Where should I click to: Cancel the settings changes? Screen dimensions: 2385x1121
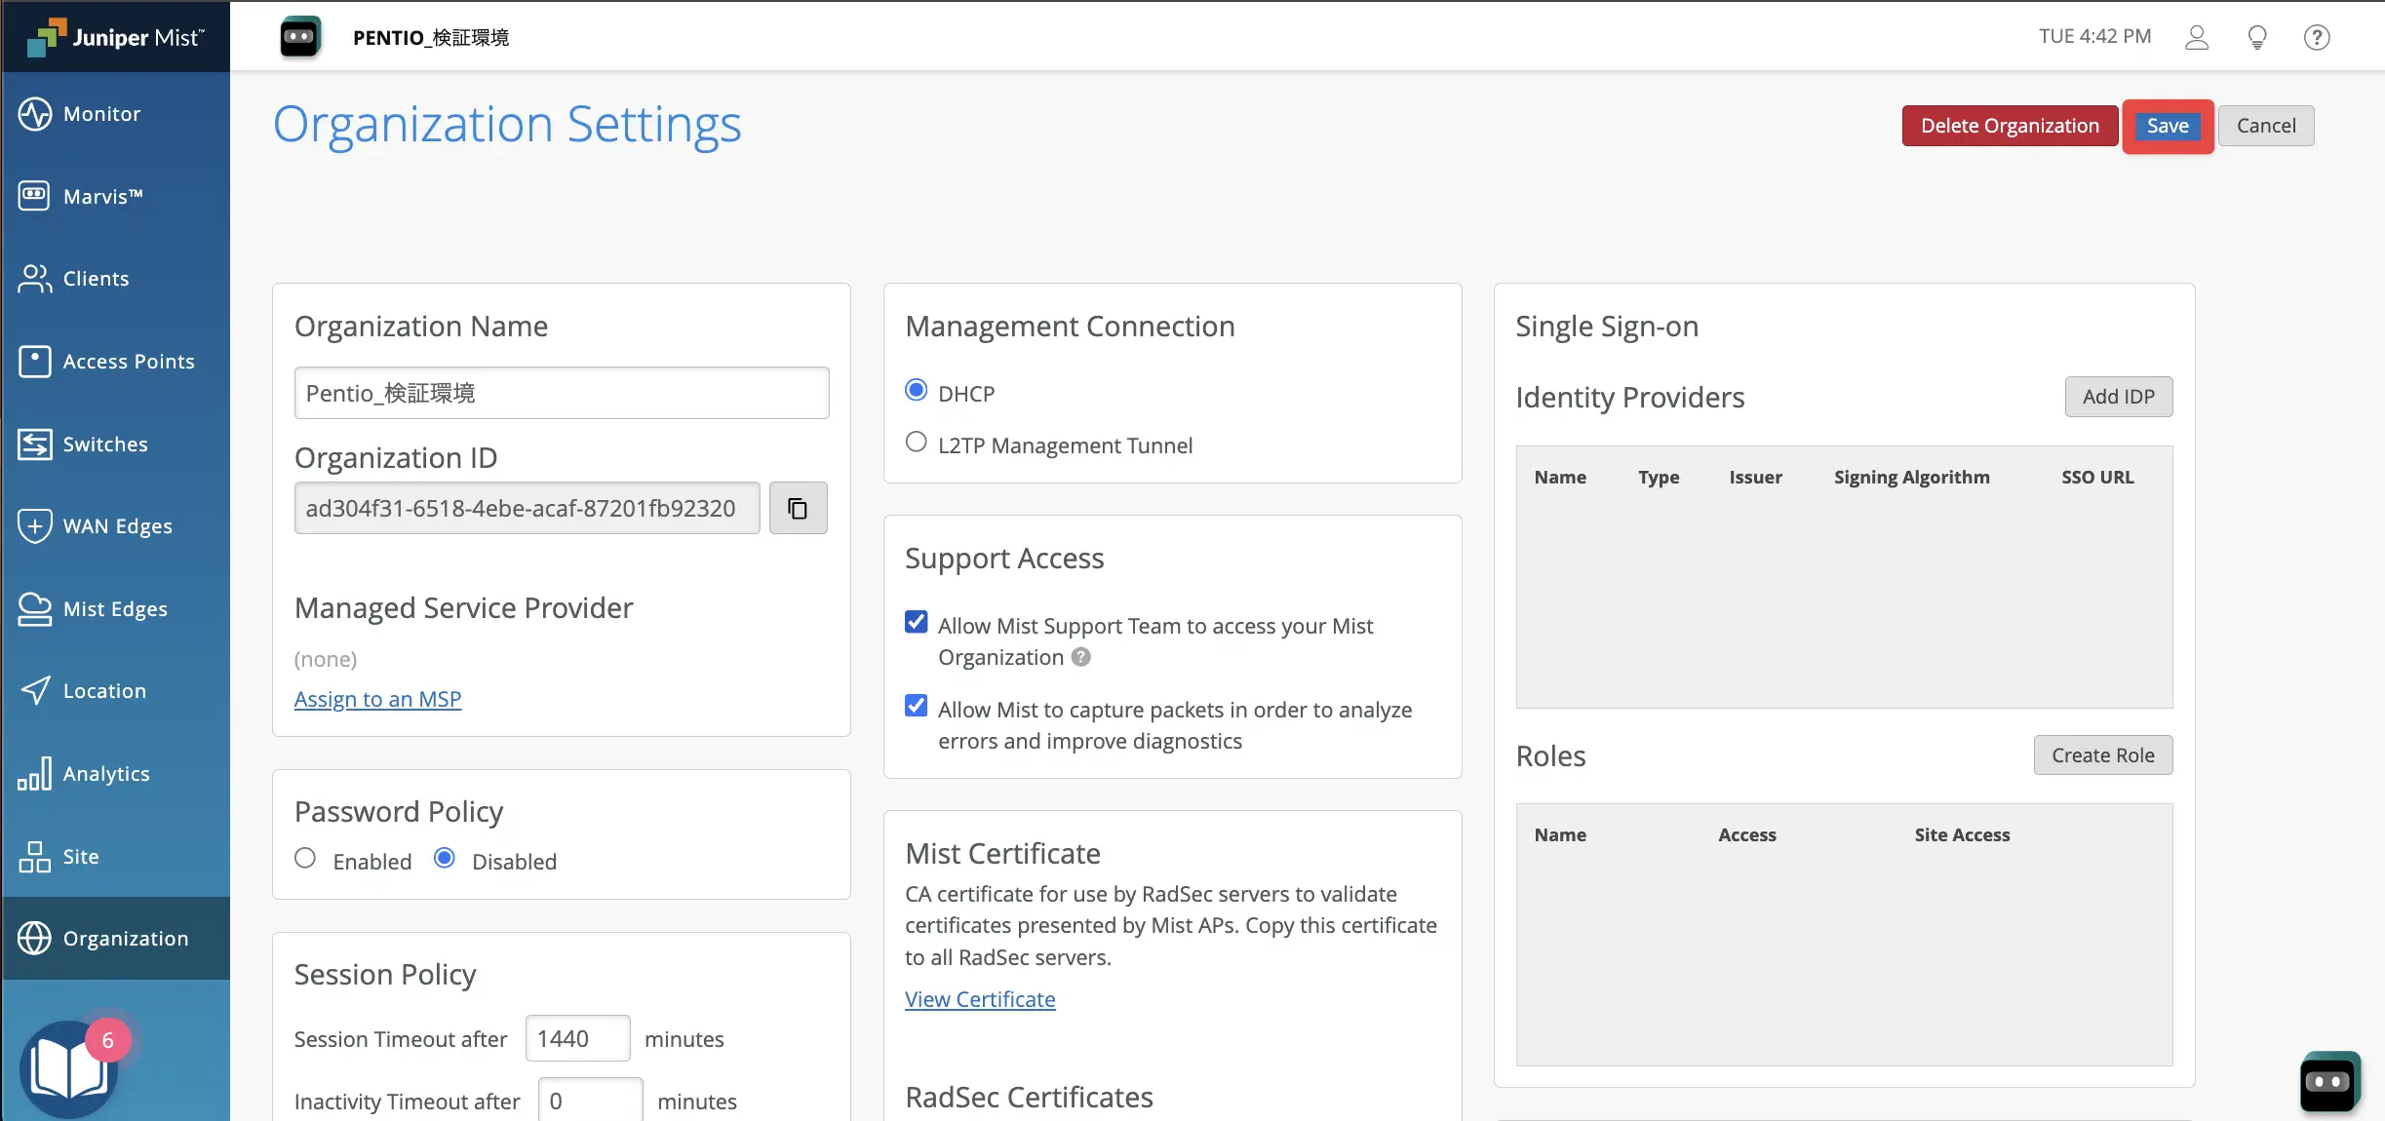point(2266,126)
